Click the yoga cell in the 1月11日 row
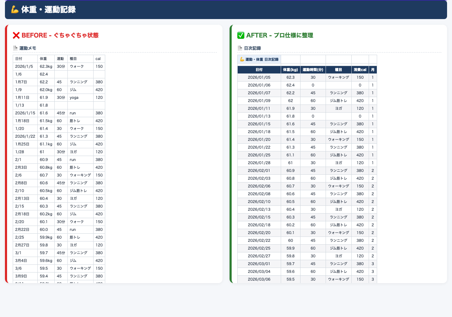 pyautogui.click(x=81, y=97)
